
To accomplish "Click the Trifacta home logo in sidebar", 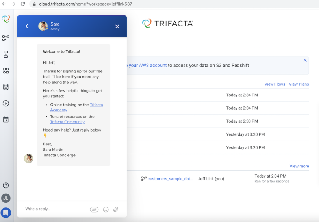I will tap(6, 19).
